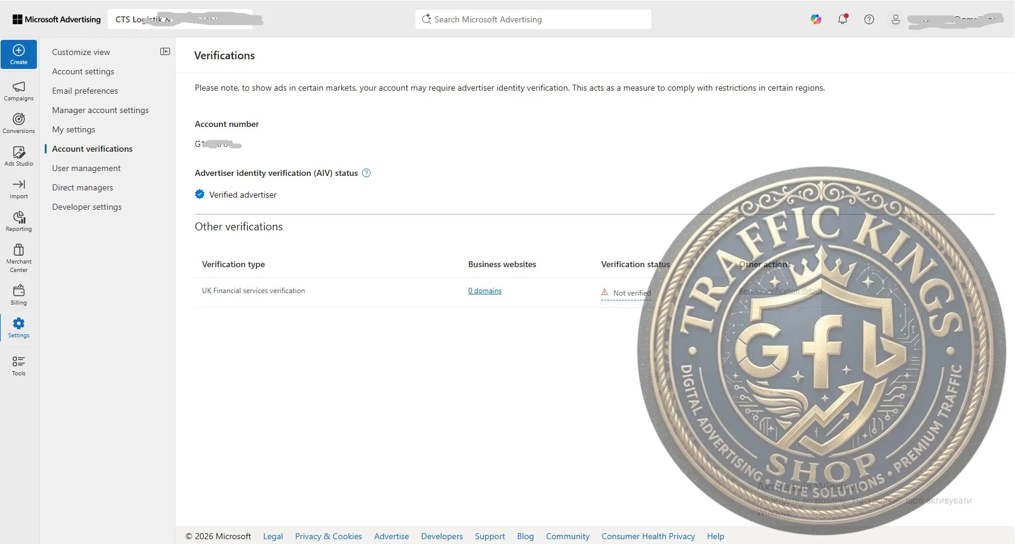Image resolution: width=1015 pixels, height=544 pixels.
Task: Open the Legal footer link
Action: pos(273,536)
